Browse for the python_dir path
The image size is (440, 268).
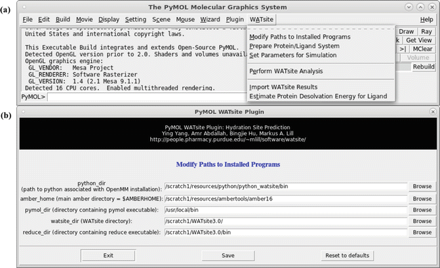point(422,187)
